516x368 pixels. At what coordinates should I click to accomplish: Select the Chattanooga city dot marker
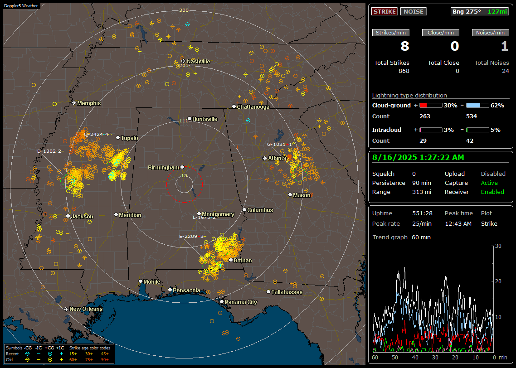click(x=234, y=107)
